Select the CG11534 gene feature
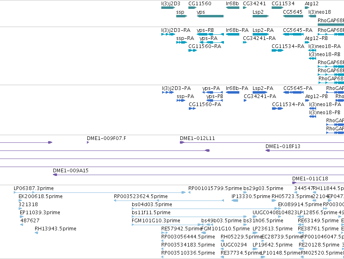Image resolution: width=344 pixels, height=259 pixels. coord(278,8)
